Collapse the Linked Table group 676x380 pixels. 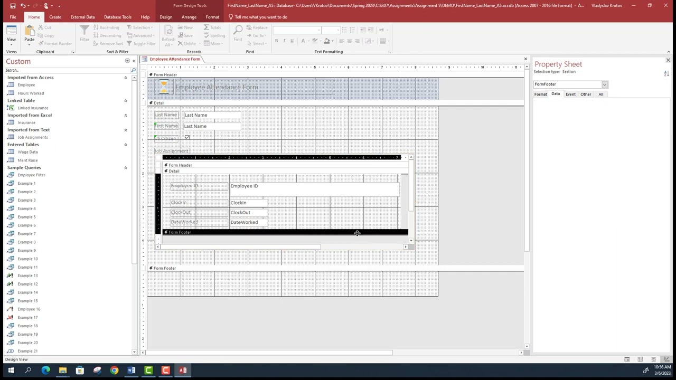(126, 100)
